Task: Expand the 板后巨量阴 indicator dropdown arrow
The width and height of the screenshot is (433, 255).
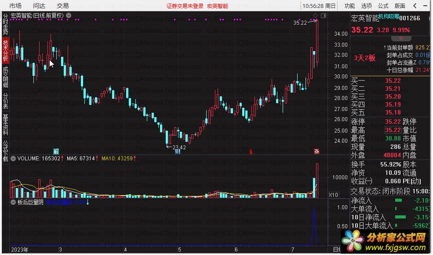Action: coord(13,202)
